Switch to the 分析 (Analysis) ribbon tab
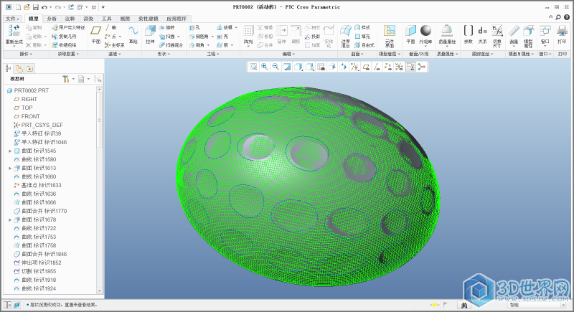Screen dimensions: 574x312 (52, 18)
